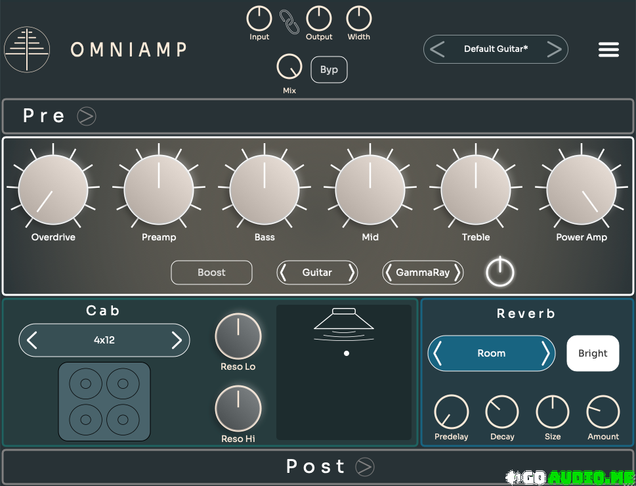Click the Mix knob

coord(289,66)
